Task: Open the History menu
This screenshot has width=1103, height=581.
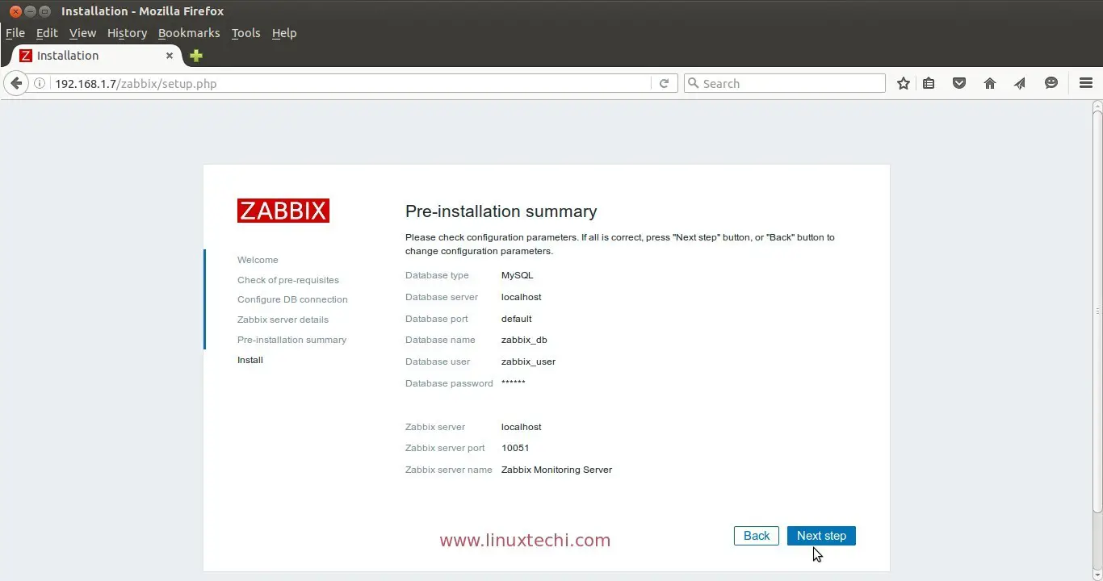Action: pyautogui.click(x=127, y=33)
